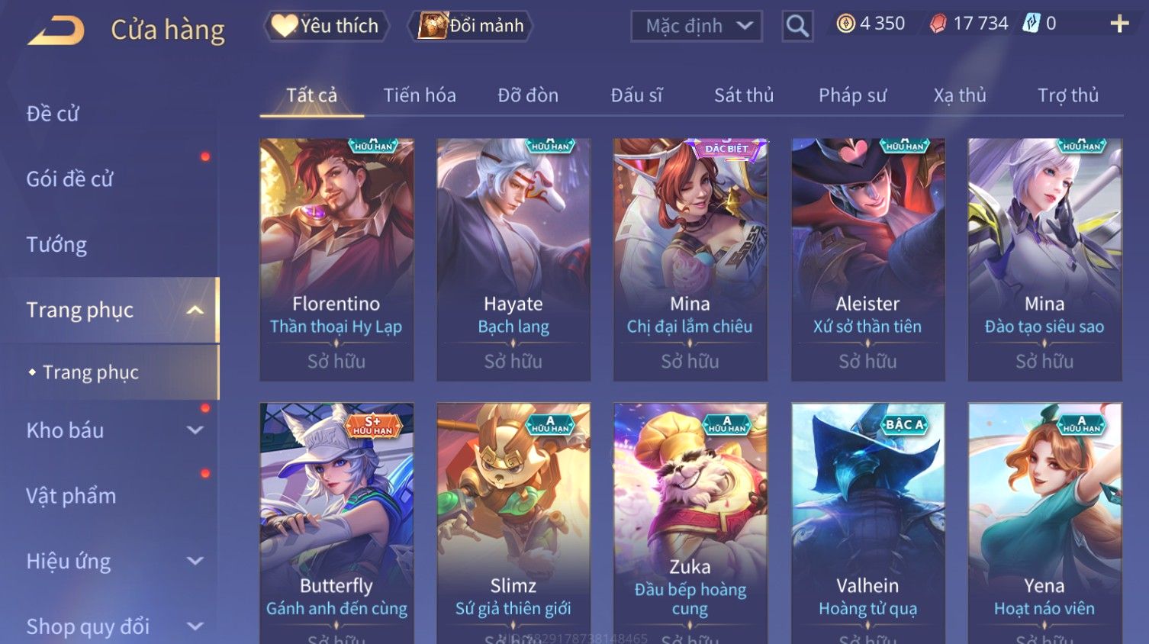Image resolution: width=1149 pixels, height=644 pixels.
Task: Tap the blue voucher currency icon
Action: (1031, 24)
